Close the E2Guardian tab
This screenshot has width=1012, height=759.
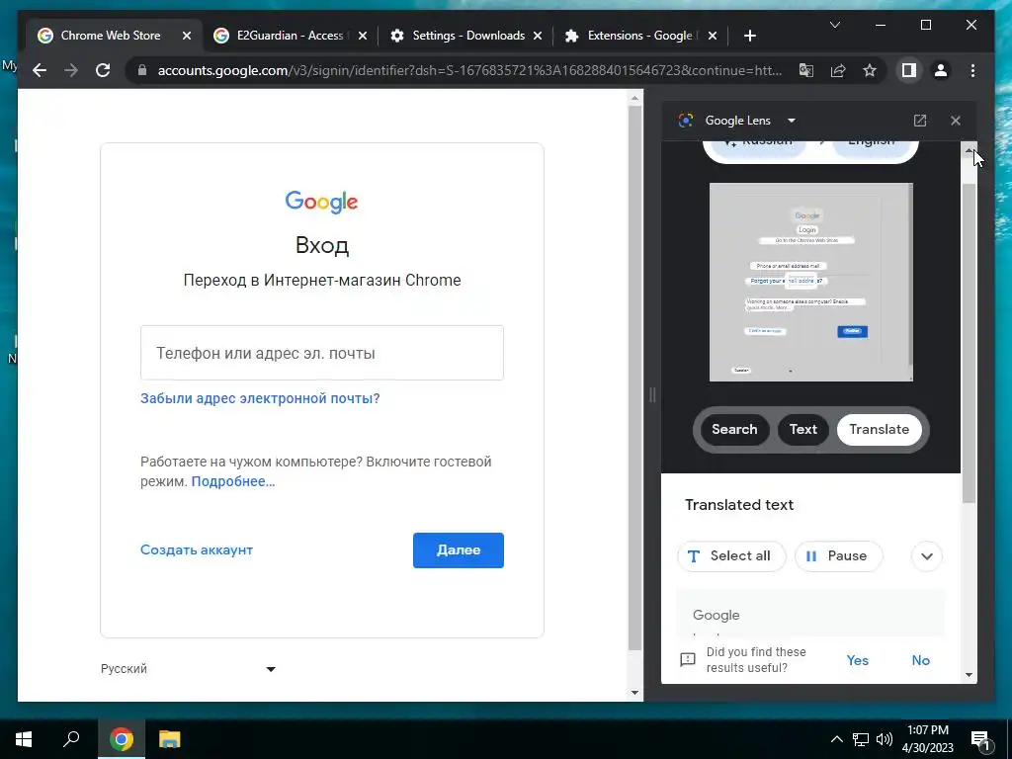click(x=363, y=37)
